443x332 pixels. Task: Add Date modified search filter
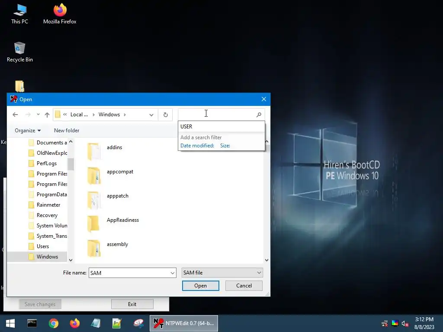tap(197, 146)
